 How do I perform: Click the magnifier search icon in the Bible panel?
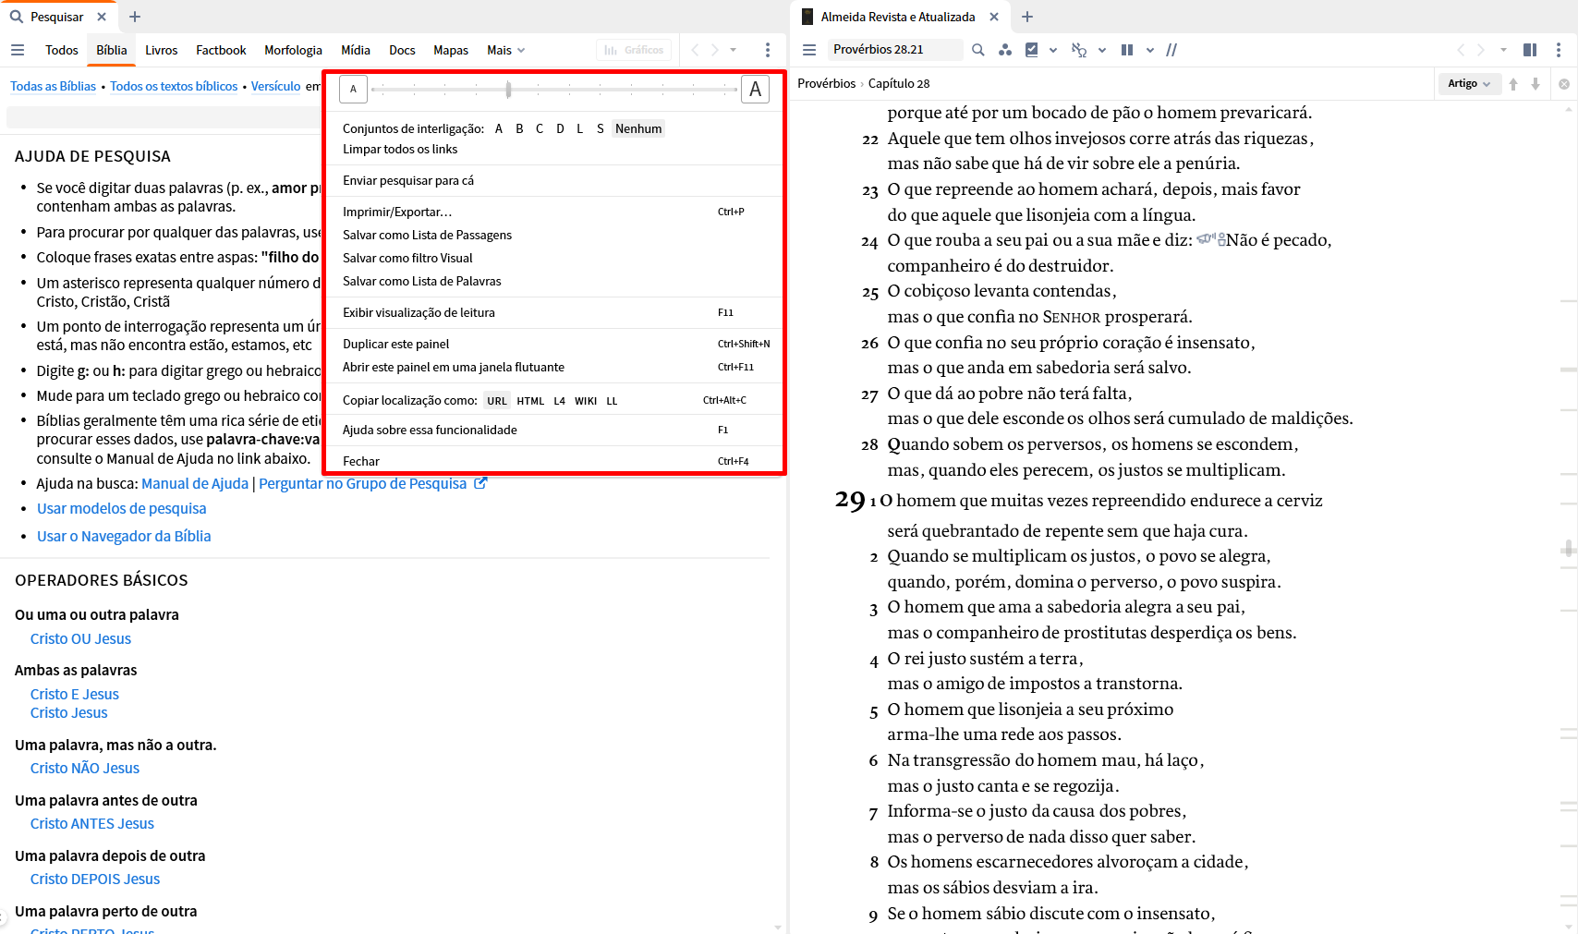coord(978,50)
